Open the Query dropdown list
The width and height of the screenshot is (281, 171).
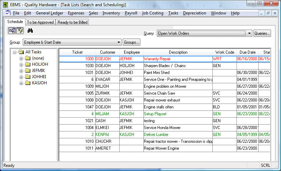tap(249, 33)
